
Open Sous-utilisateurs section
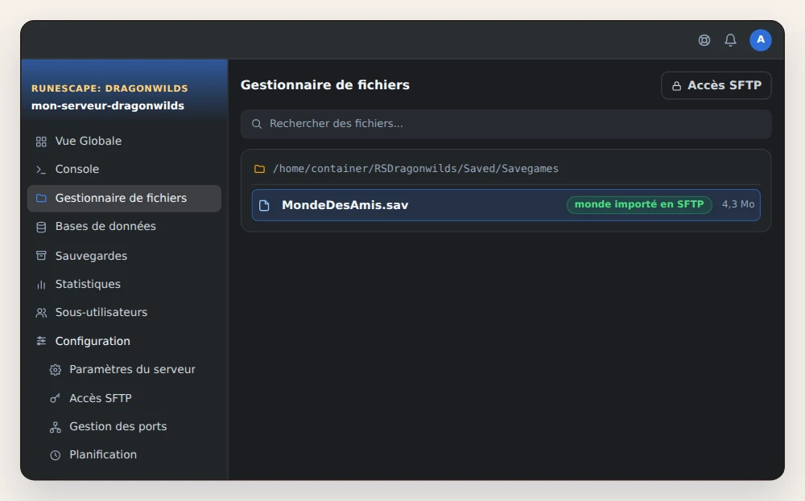124,312
